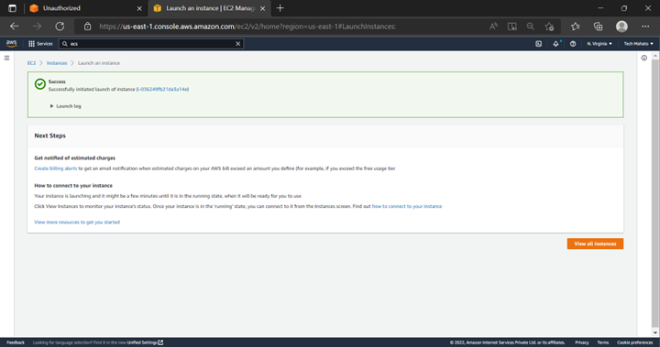Open the zoom magnifier icon
Viewport: 660px width, 347px height.
click(531, 27)
